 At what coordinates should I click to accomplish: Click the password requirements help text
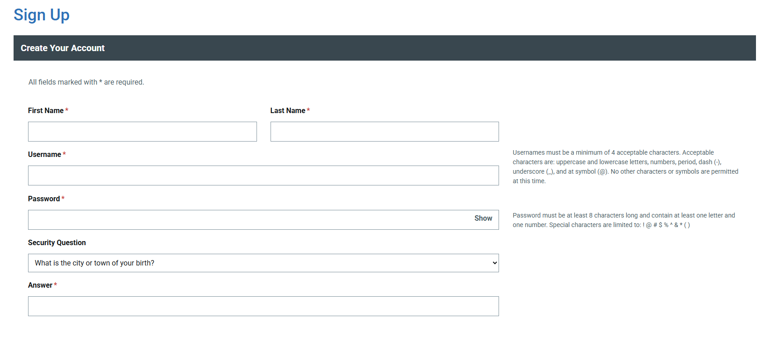pos(623,220)
